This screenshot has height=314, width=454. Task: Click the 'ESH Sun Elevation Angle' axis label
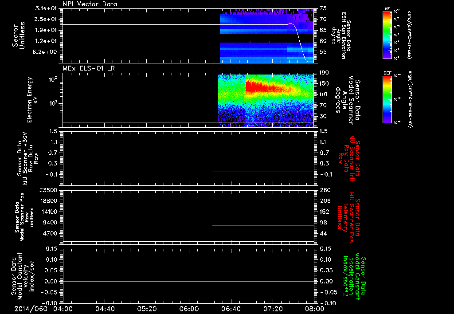coord(341,35)
